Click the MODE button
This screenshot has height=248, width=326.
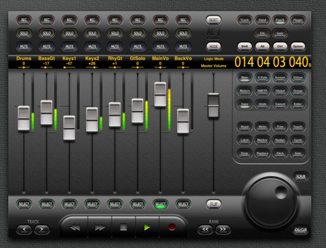click(x=214, y=47)
